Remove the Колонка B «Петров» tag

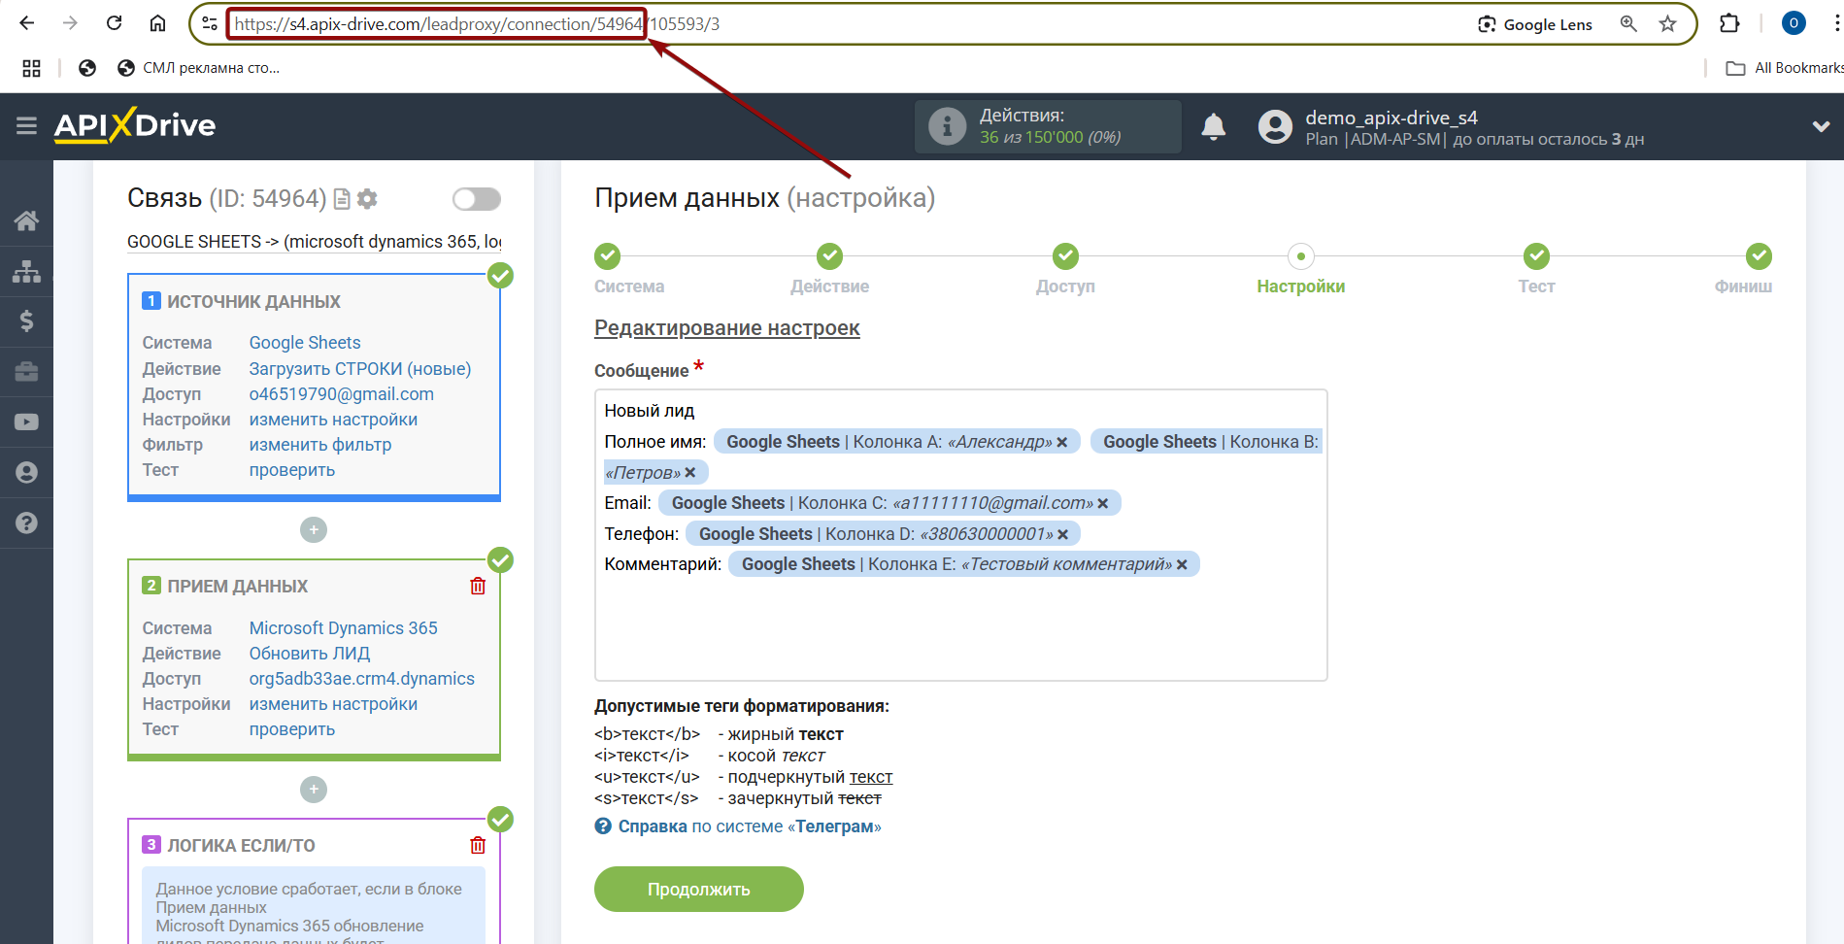[x=690, y=473]
